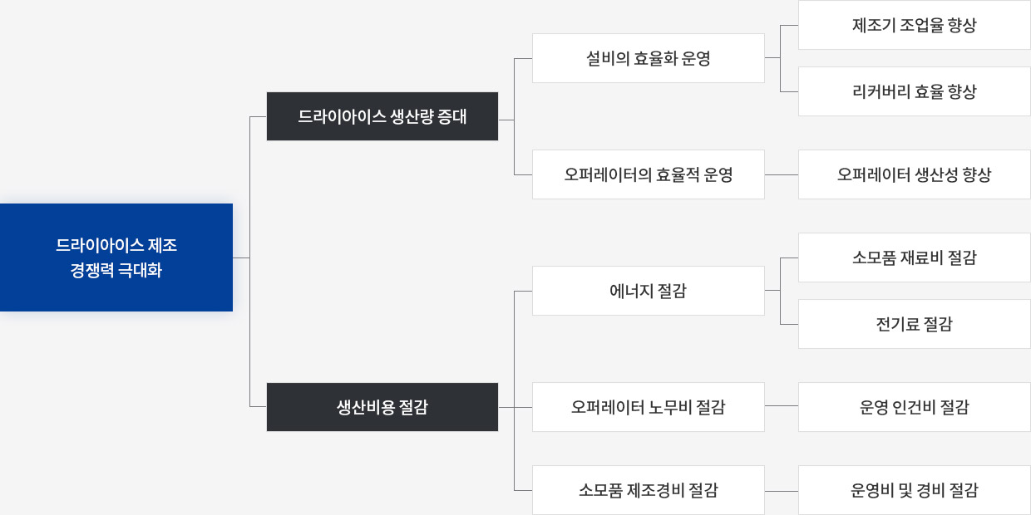The width and height of the screenshot is (1031, 515).
Task: Click the 제조기 조업율 향상 leaf box
Action: [915, 25]
